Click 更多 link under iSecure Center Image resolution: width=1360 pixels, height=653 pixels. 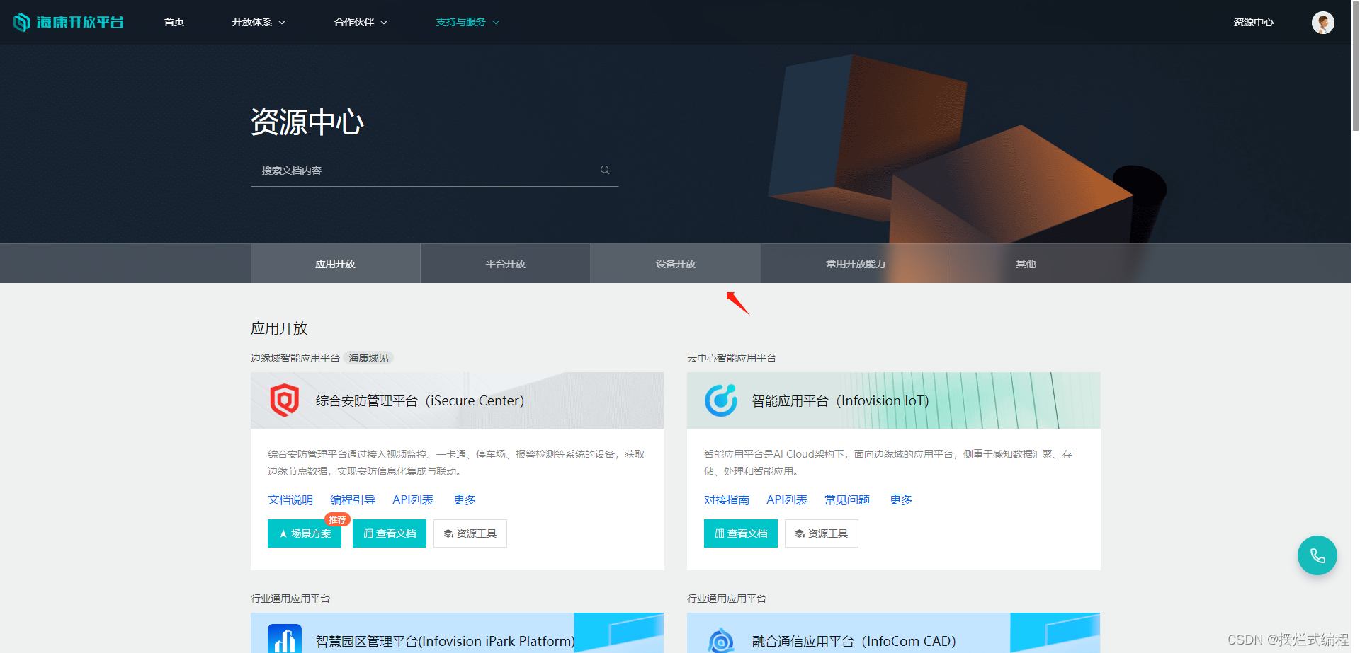click(x=465, y=499)
